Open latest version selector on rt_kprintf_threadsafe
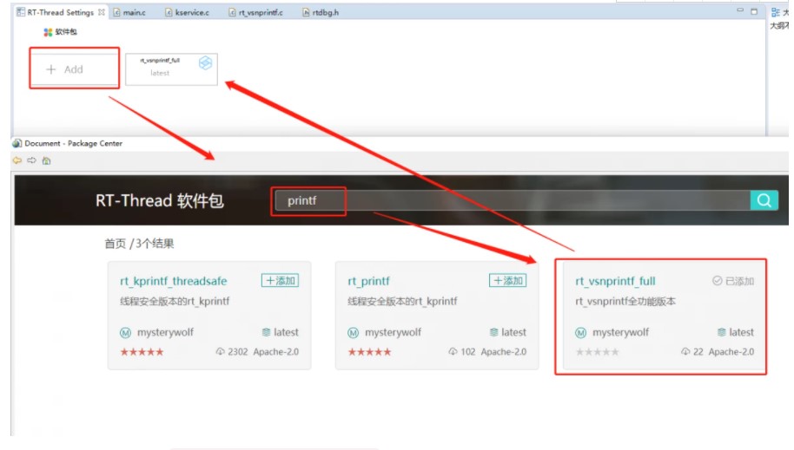The image size is (794, 450). [x=280, y=332]
